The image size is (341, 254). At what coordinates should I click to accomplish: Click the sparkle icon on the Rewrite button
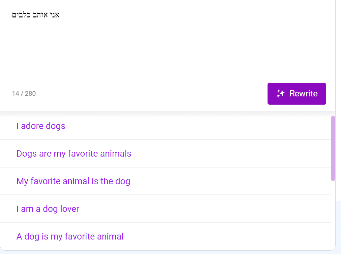tap(280, 93)
